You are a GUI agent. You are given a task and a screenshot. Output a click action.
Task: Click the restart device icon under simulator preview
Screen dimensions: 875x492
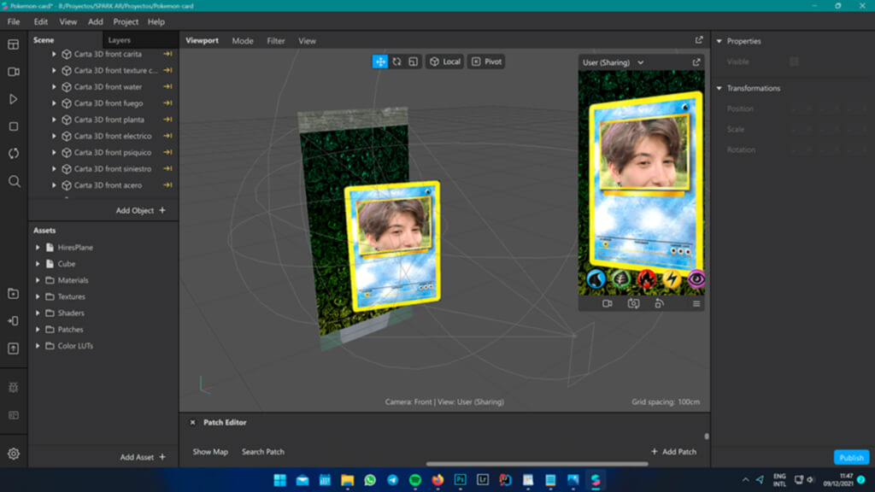click(x=659, y=304)
